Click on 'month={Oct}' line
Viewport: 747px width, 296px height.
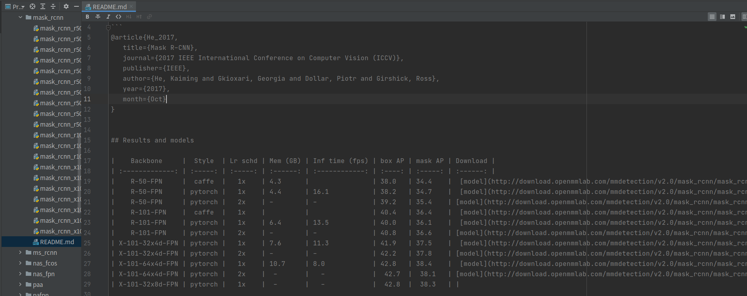click(144, 99)
